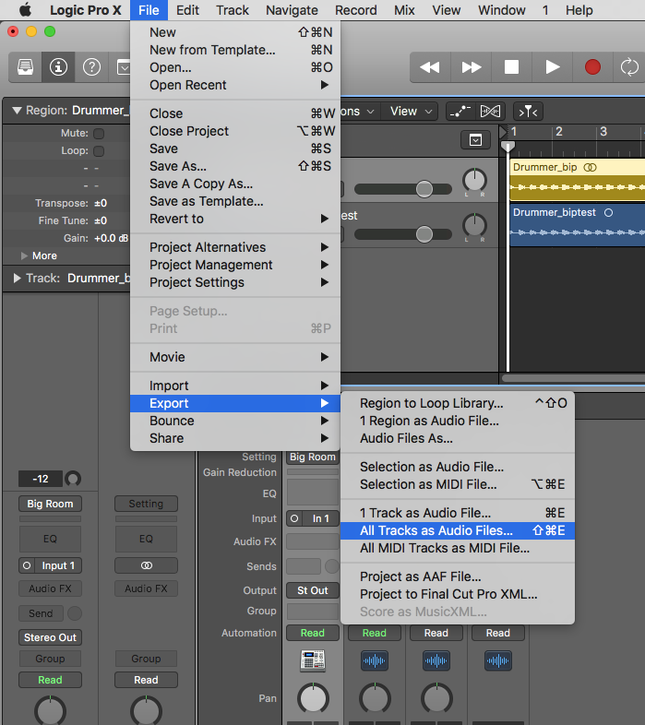Toggle the Loop checkbox in Region inspector

click(99, 151)
